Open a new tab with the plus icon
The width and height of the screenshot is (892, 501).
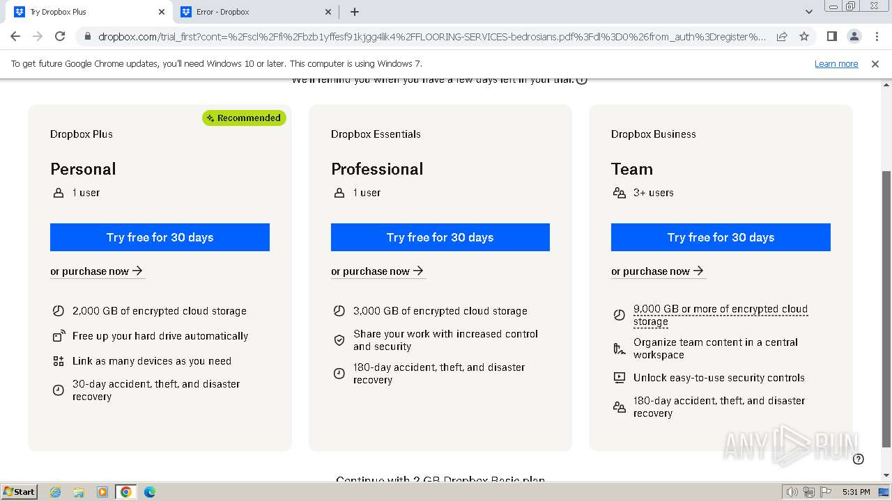click(355, 12)
